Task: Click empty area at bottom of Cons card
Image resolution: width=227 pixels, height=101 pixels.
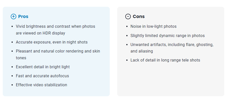Action: pos(170,82)
